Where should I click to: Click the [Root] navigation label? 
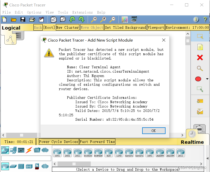click(x=49, y=27)
